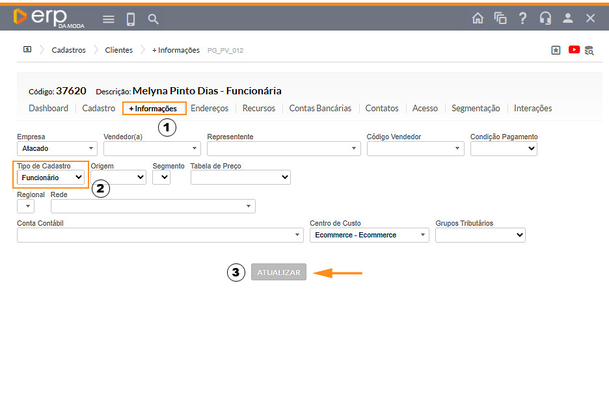Open the Centro de Custo dropdown
This screenshot has height=400, width=609.
coord(369,235)
